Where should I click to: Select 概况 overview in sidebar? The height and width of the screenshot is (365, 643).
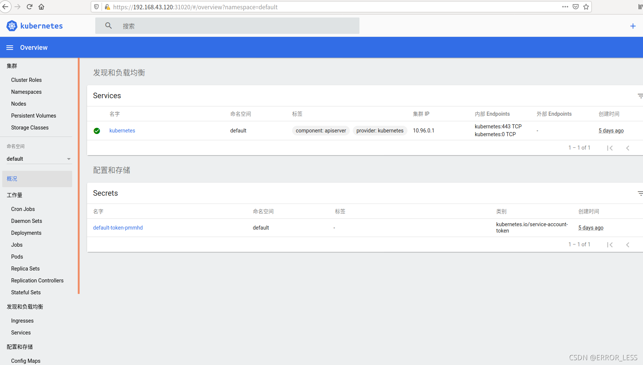tap(37, 179)
